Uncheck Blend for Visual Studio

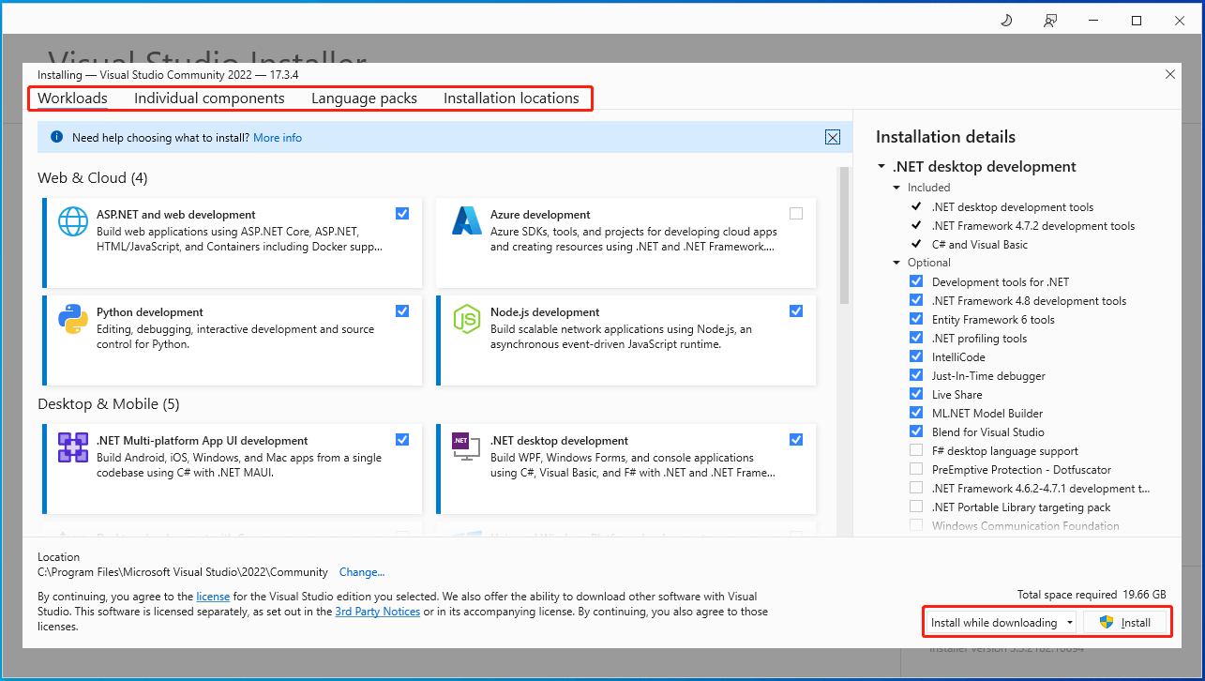916,431
